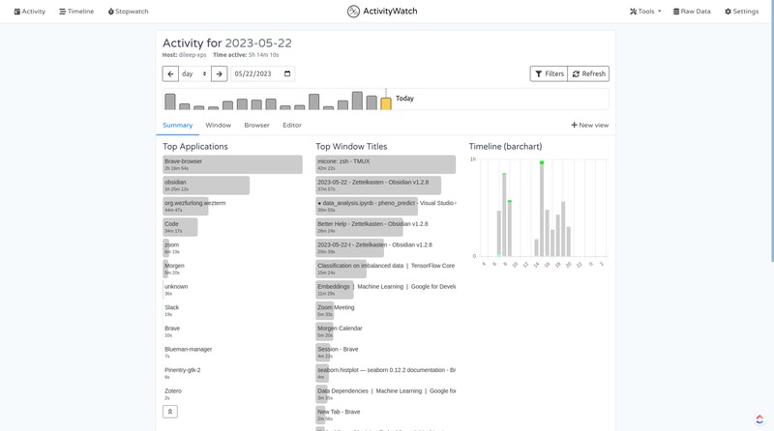Select '2023-05-22 - Zettelkasten - Obsidian' title
774x431 pixels.
[378, 186]
